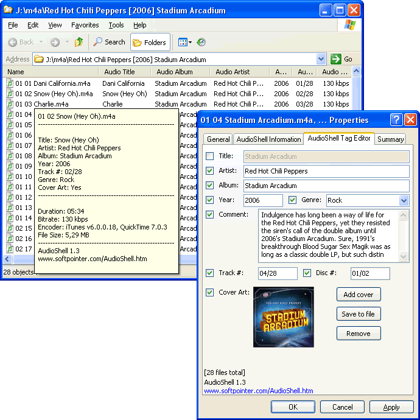Click the Help question mark in Properties dialog
Image resolution: width=420 pixels, height=420 pixels.
(x=396, y=119)
